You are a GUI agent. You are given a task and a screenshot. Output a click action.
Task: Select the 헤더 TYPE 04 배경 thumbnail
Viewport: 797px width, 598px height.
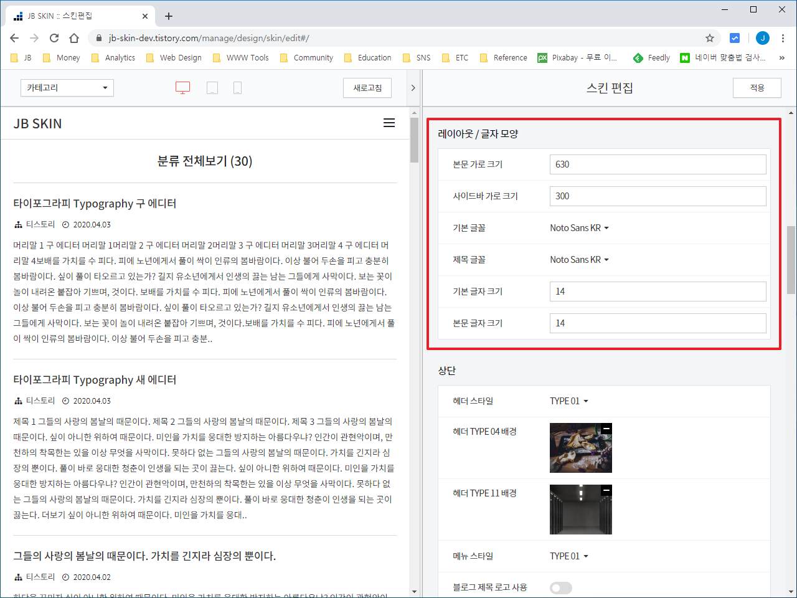(581, 448)
